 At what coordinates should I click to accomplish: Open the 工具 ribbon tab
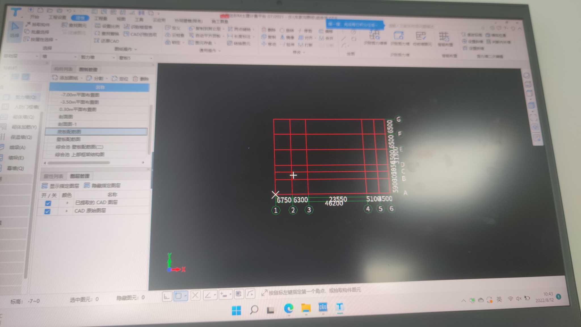pyautogui.click(x=139, y=20)
